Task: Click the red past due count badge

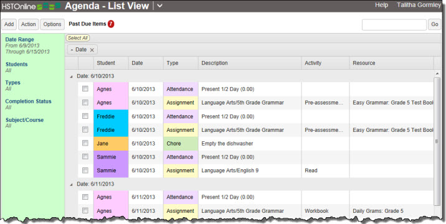Action: click(x=111, y=24)
